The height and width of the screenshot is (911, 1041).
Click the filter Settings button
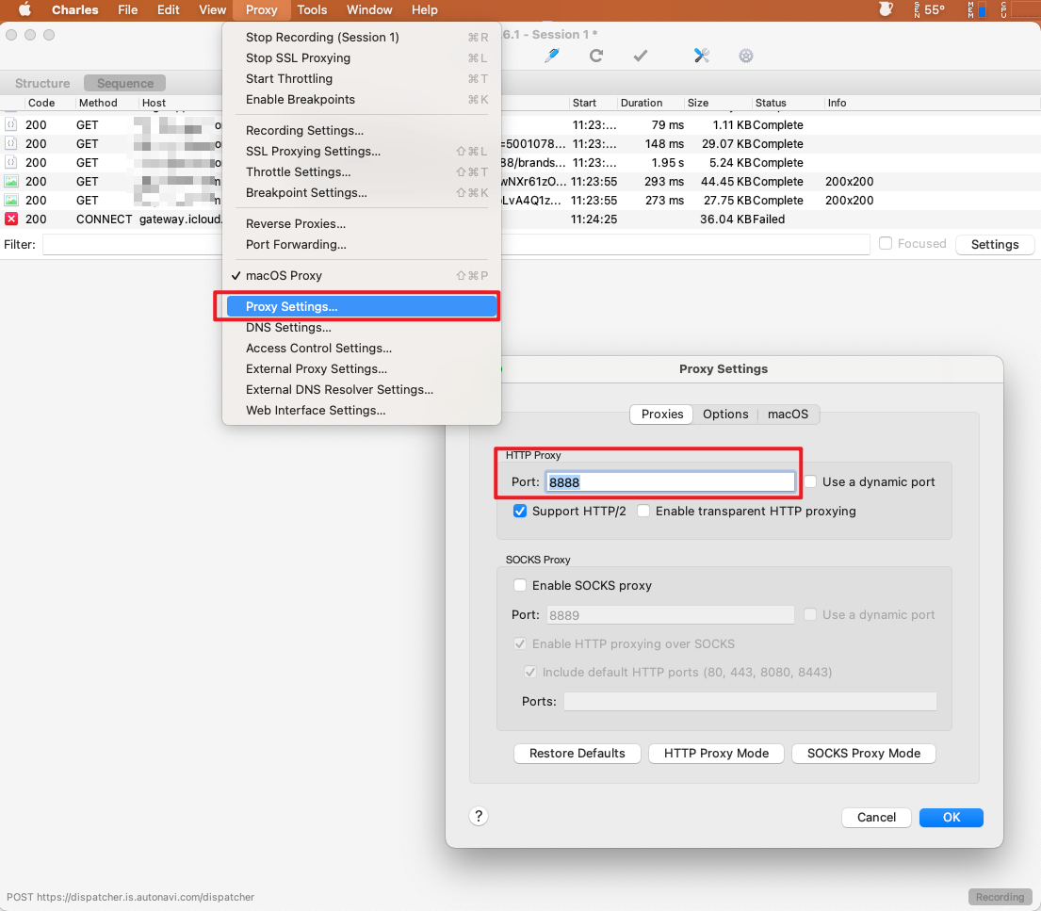click(995, 244)
